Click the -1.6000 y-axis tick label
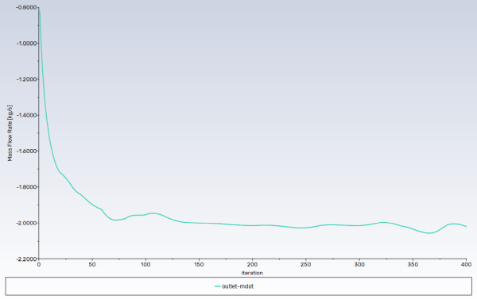 click(26, 151)
